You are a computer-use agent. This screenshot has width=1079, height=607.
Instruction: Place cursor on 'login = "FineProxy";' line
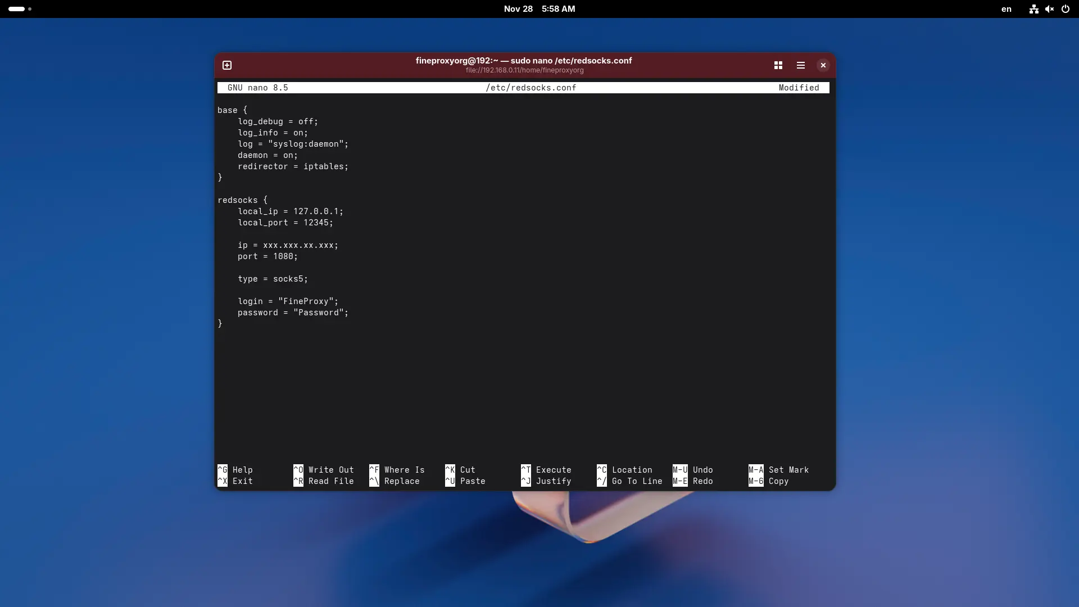288,301
